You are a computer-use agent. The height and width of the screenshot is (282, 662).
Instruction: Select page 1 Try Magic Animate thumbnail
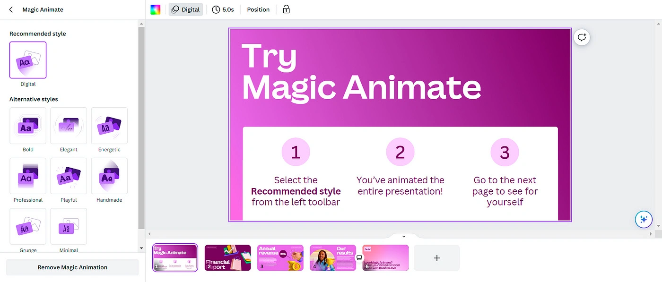click(175, 258)
